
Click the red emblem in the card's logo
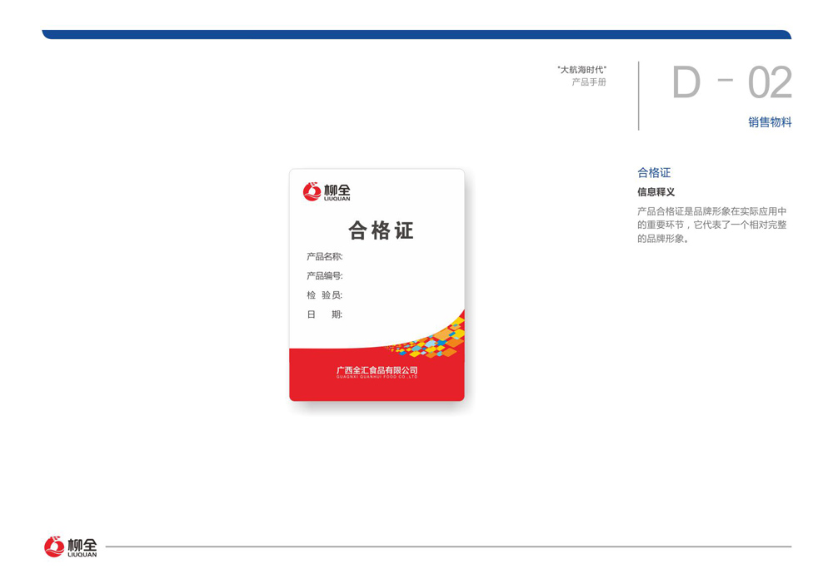pyautogui.click(x=312, y=191)
